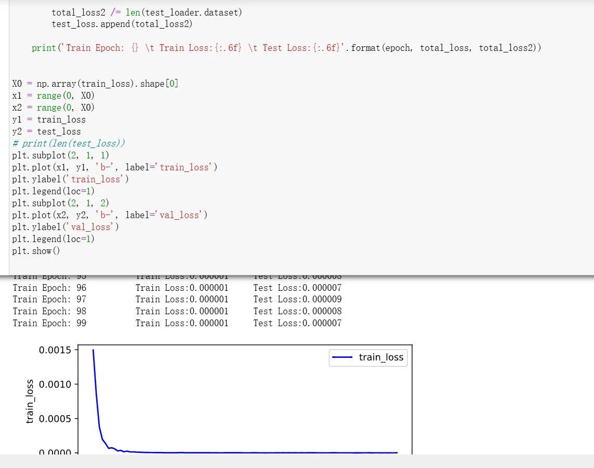Image resolution: width=594 pixels, height=468 pixels.
Task: Click the 0.0015 y-axis tick label
Action: tap(55, 350)
